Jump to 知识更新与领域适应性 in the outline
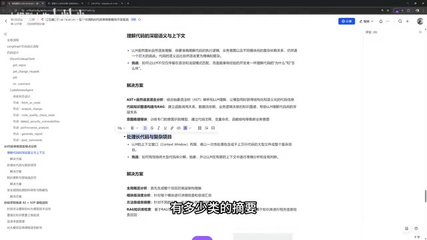Image resolution: width=427 pixels, height=240 pixels. tap(21, 178)
